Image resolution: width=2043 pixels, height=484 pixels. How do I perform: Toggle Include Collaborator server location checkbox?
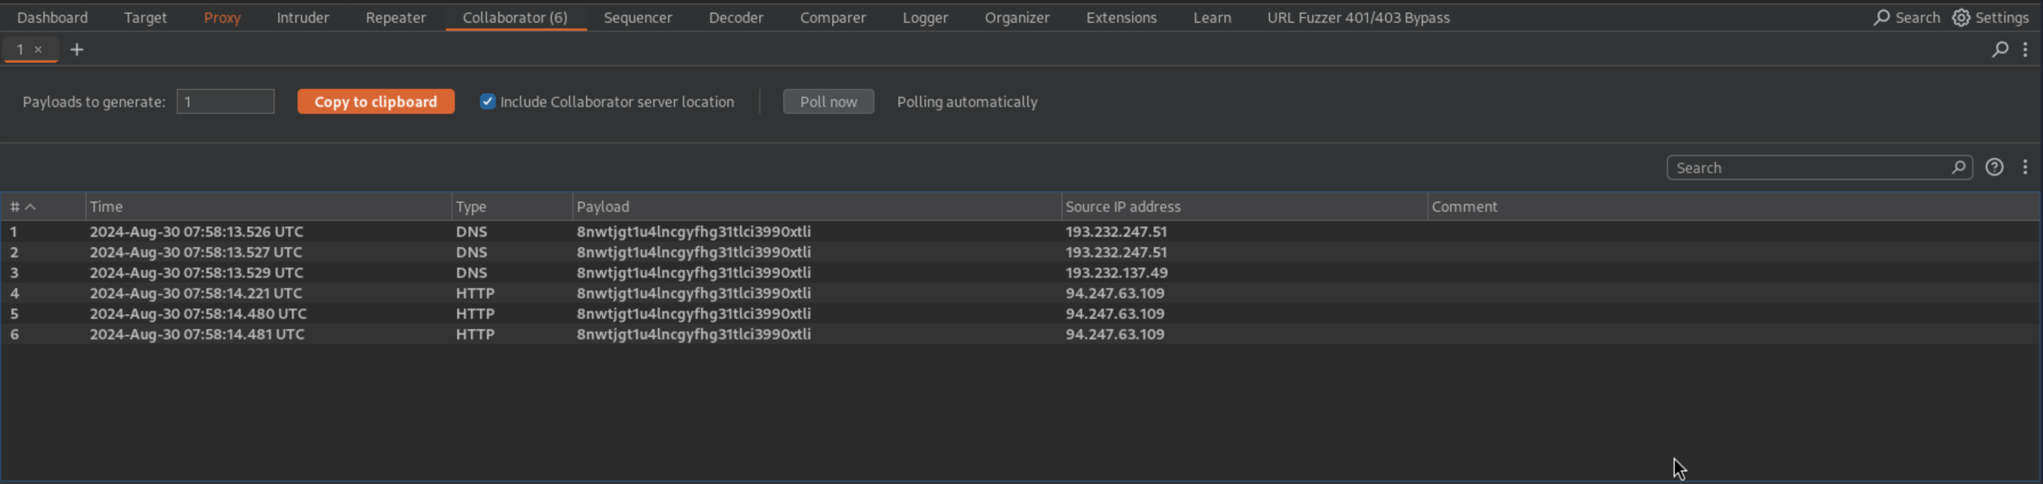[x=488, y=101]
